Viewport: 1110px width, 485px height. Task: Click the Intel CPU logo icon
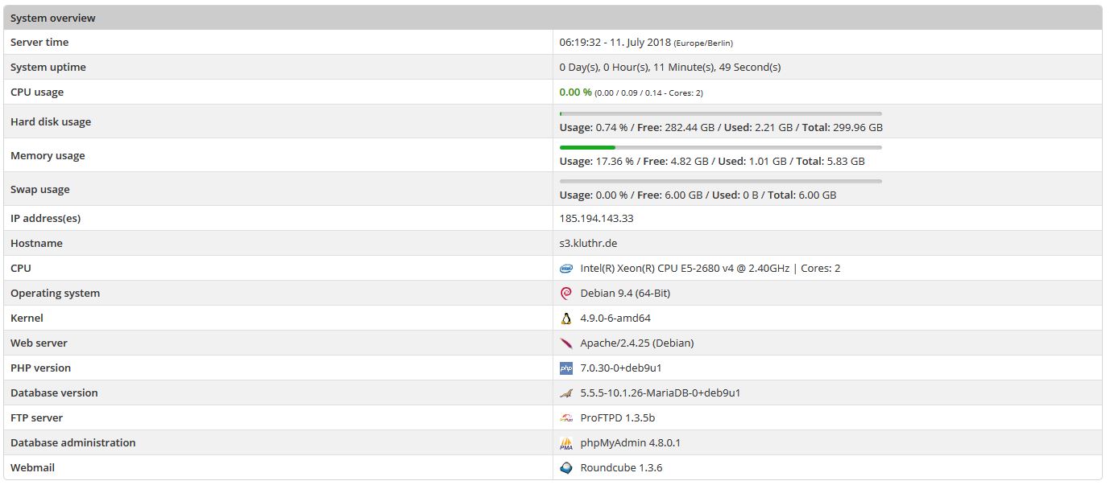[565, 269]
